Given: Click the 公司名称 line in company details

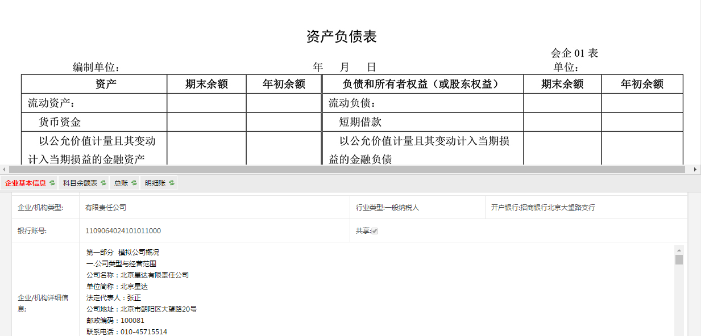Looking at the screenshot, I should [x=138, y=275].
